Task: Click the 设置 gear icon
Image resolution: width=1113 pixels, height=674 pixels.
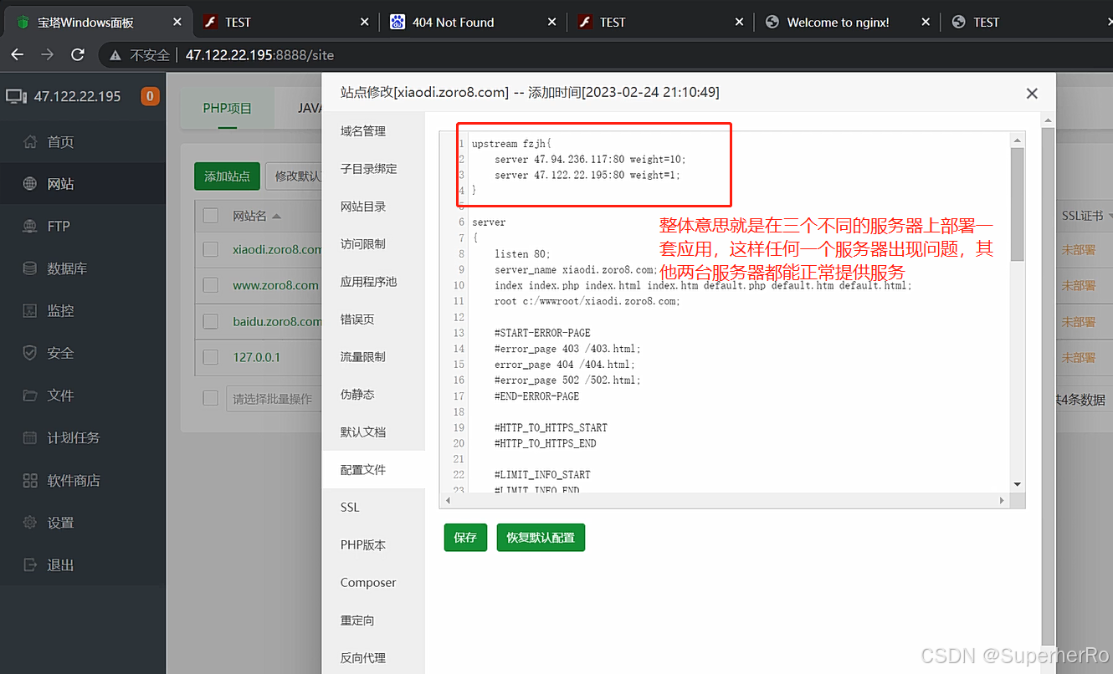Action: [30, 523]
